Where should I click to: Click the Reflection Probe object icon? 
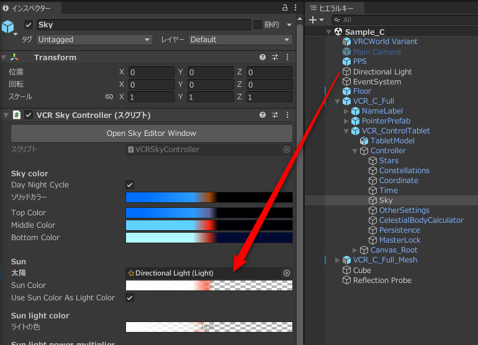click(346, 280)
